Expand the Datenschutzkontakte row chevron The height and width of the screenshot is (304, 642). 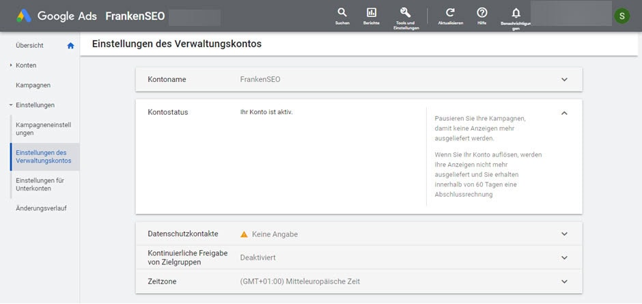[x=564, y=234]
